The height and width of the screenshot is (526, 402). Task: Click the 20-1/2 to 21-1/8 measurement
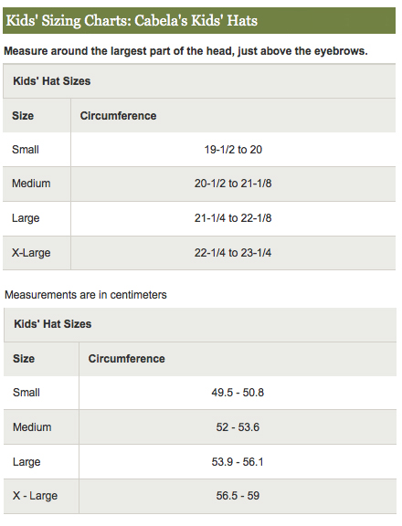click(x=233, y=184)
